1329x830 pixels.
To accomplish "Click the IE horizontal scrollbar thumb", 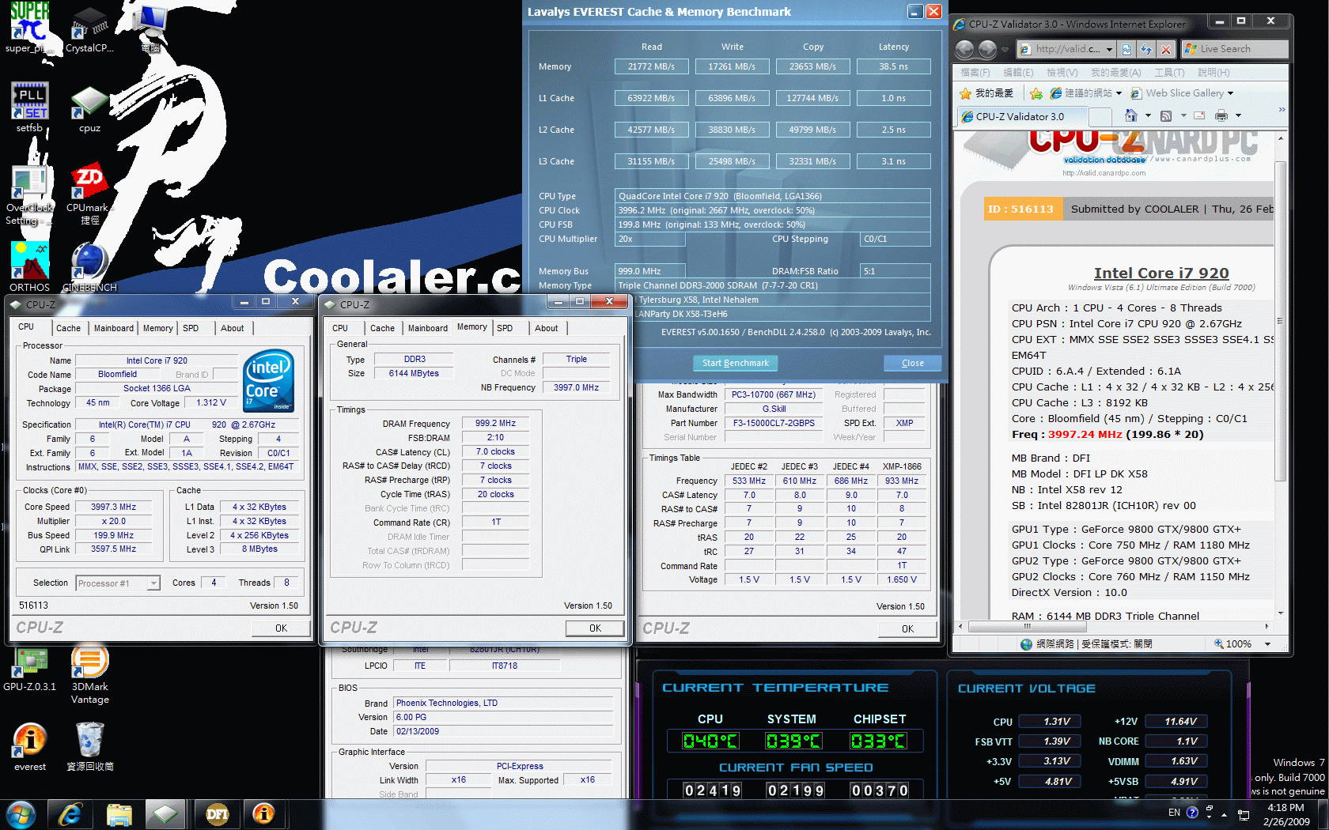I will (x=1027, y=626).
